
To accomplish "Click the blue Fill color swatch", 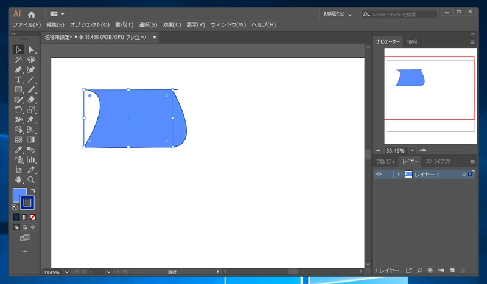I will click(x=17, y=193).
